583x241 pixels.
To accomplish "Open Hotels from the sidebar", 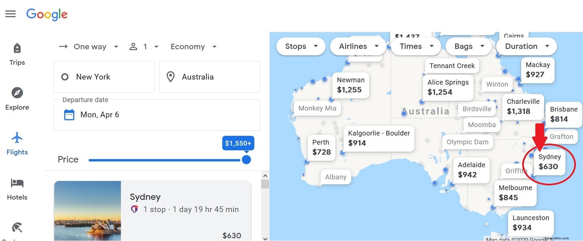I will click(17, 183).
